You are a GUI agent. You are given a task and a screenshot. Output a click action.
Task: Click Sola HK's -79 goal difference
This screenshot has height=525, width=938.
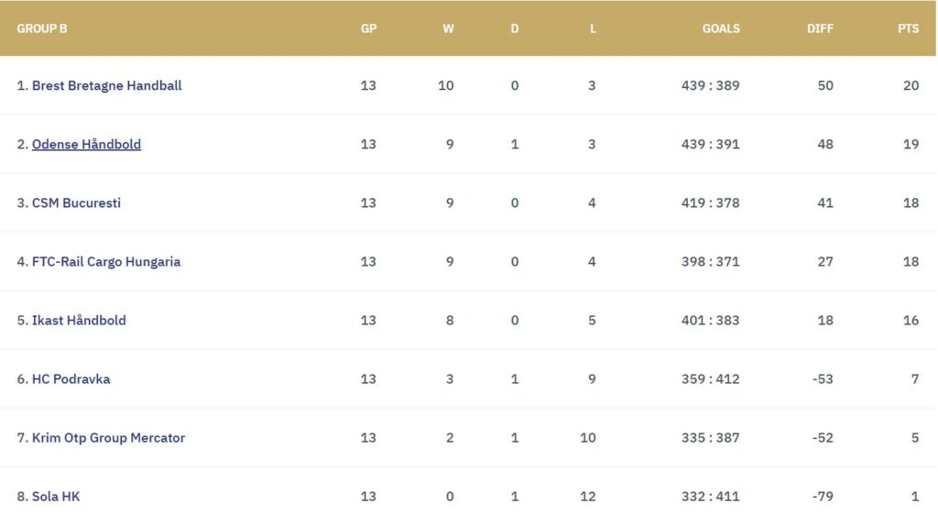821,496
